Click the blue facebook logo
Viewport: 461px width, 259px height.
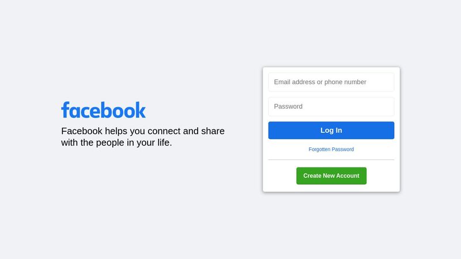[103, 110]
